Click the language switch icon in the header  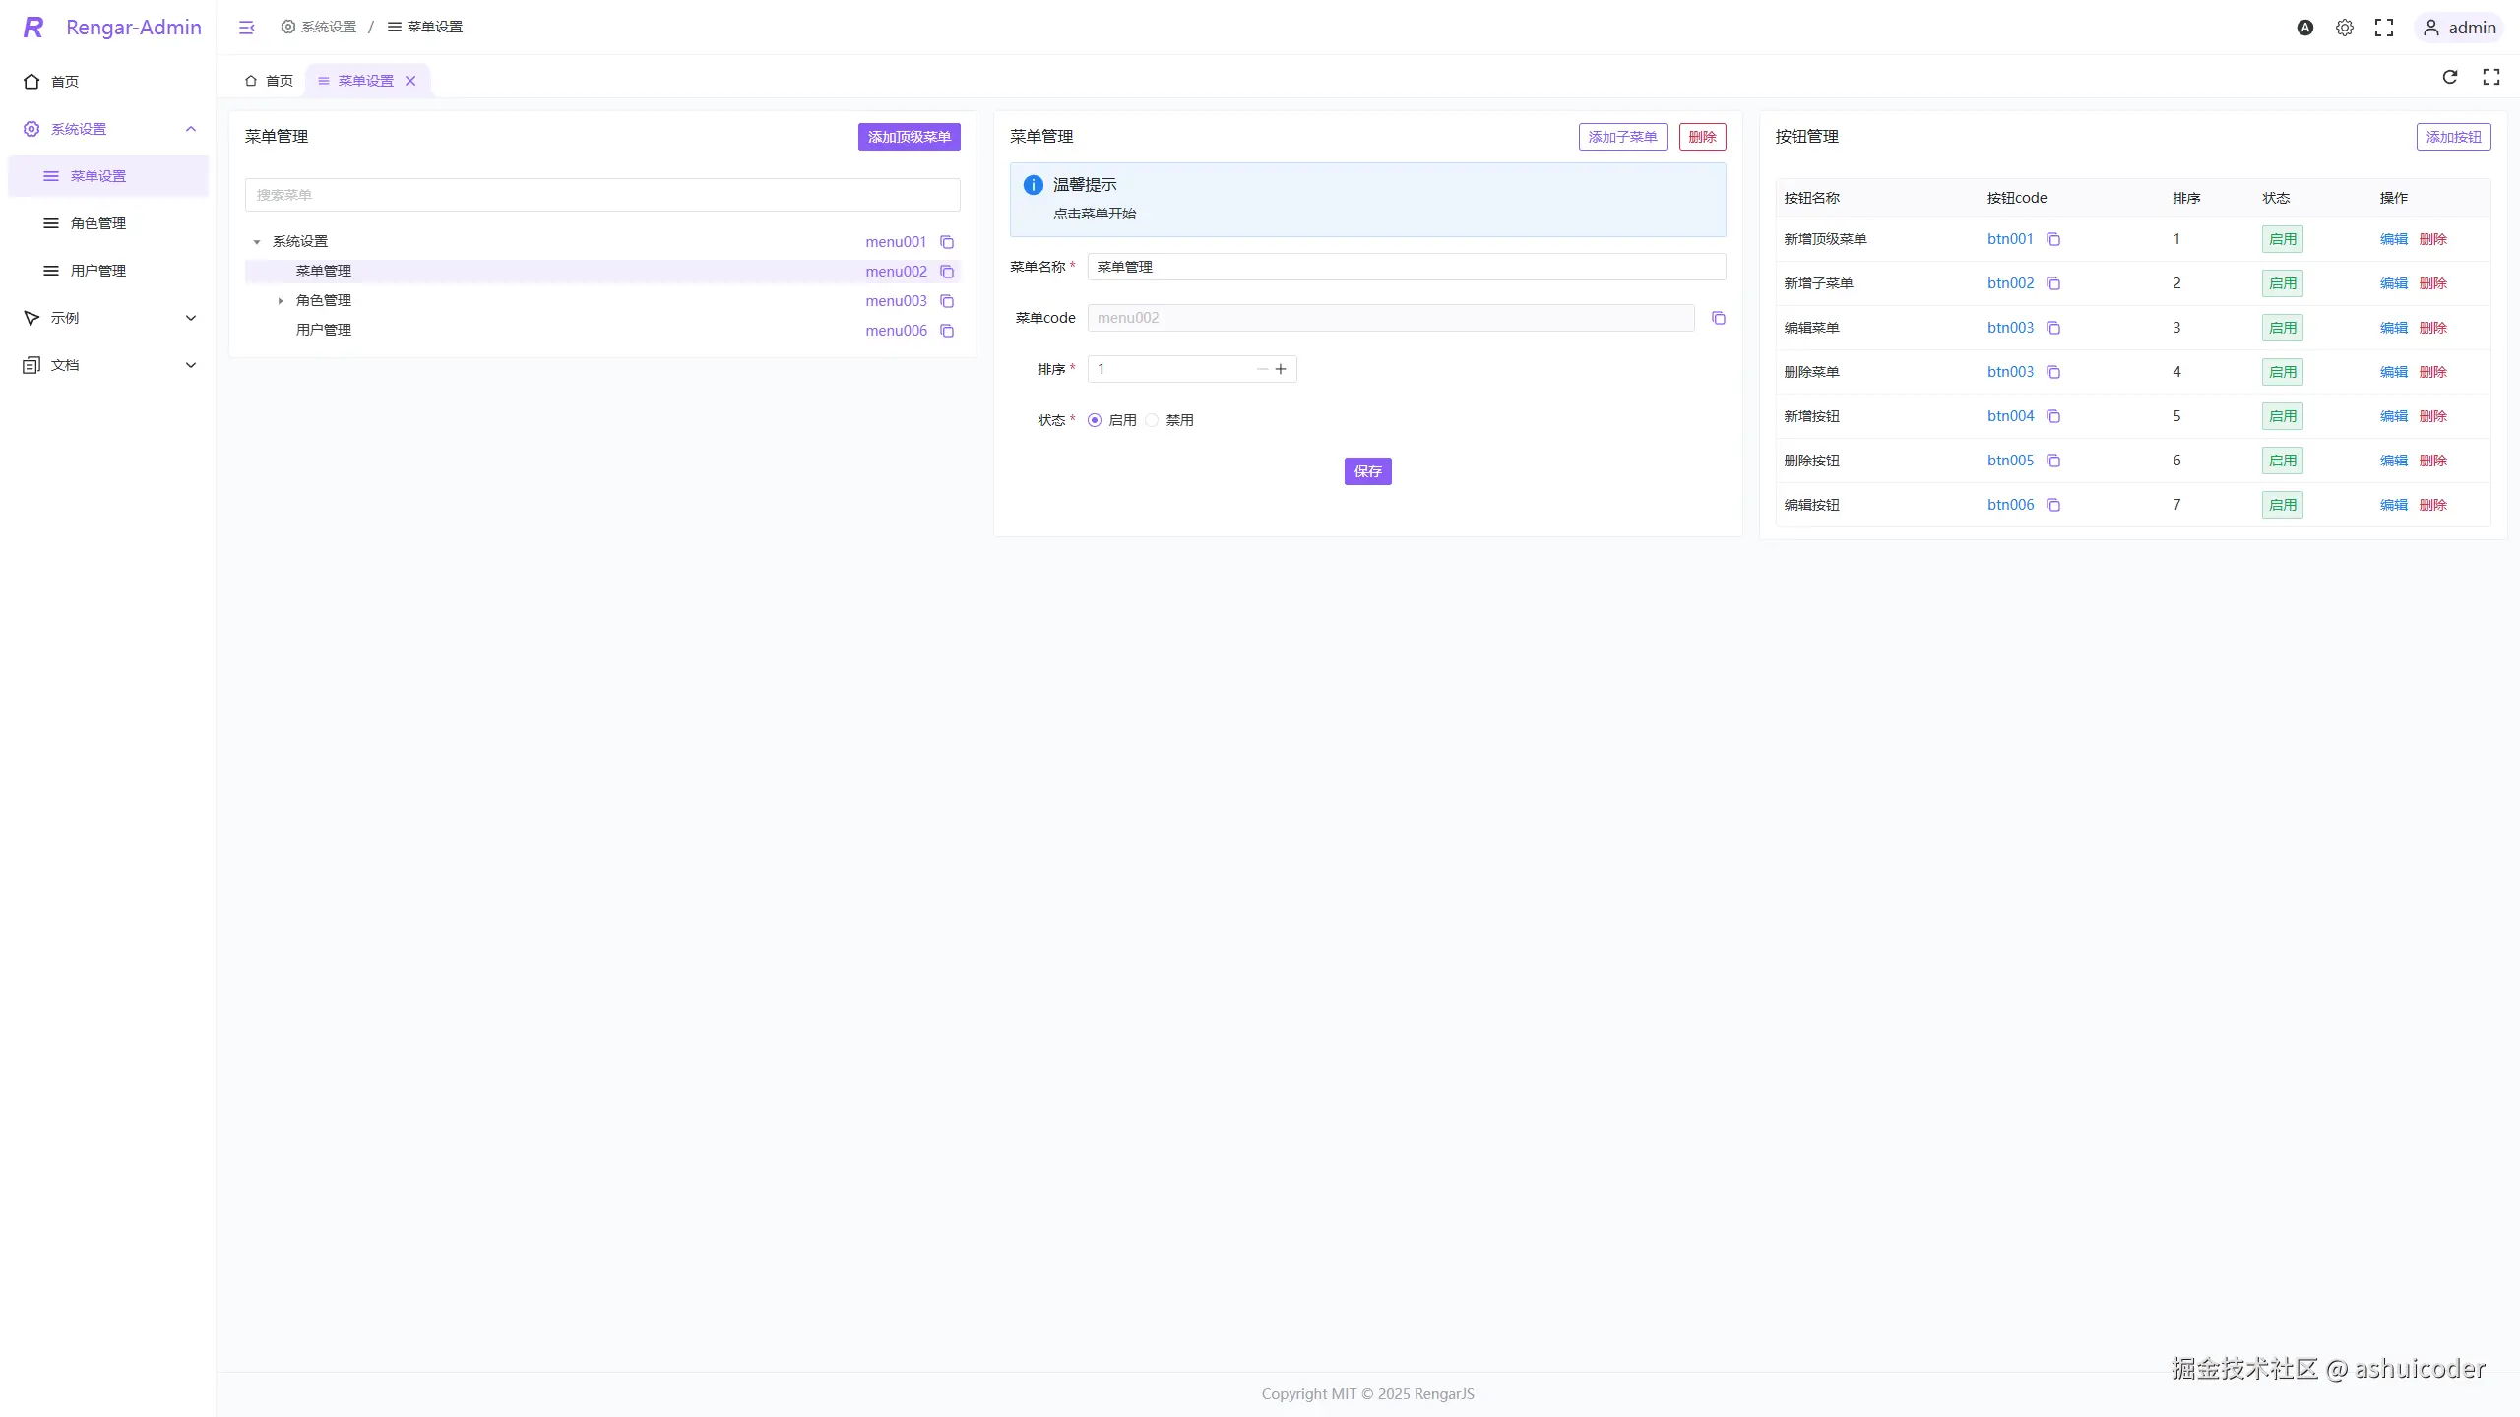point(2305,28)
